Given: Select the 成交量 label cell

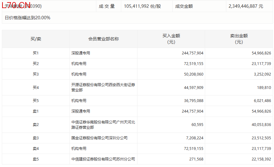Looking at the screenshot, I should [107, 6].
